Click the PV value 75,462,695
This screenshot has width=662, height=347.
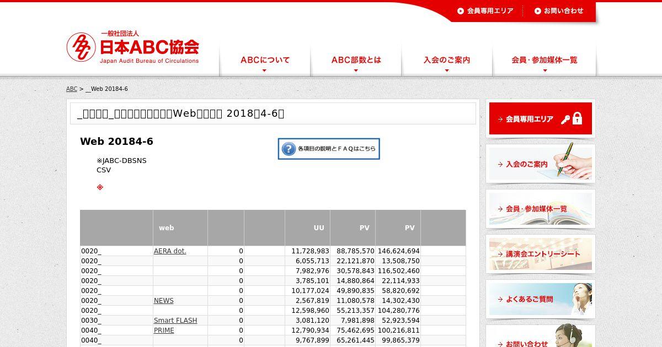(x=355, y=330)
